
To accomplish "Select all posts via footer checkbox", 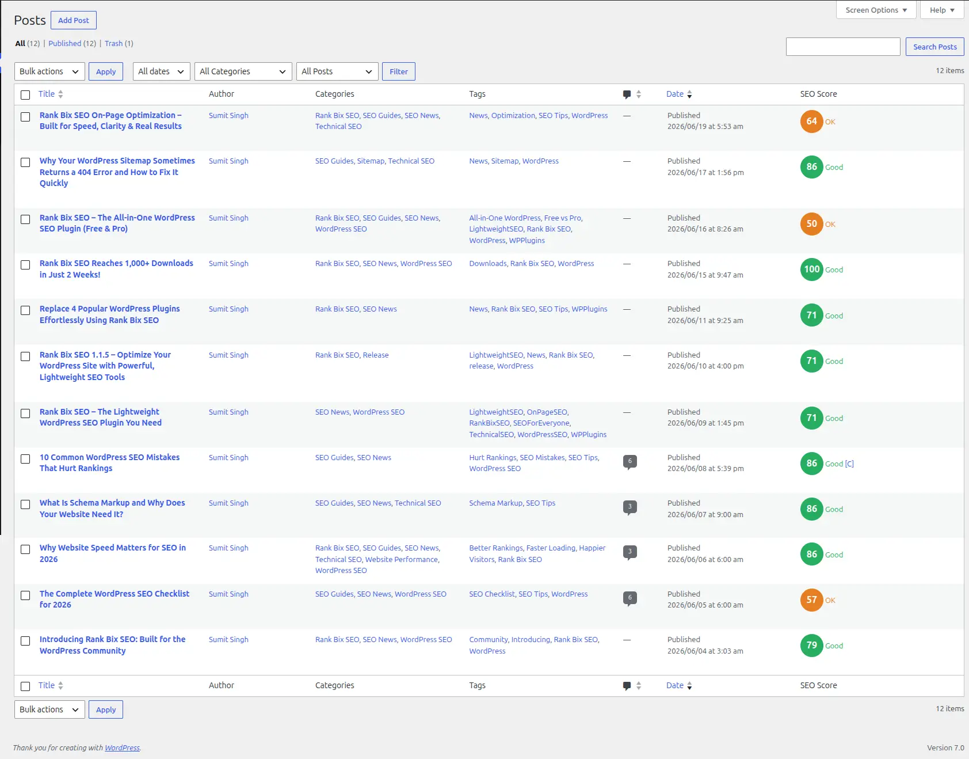I will click(25, 686).
